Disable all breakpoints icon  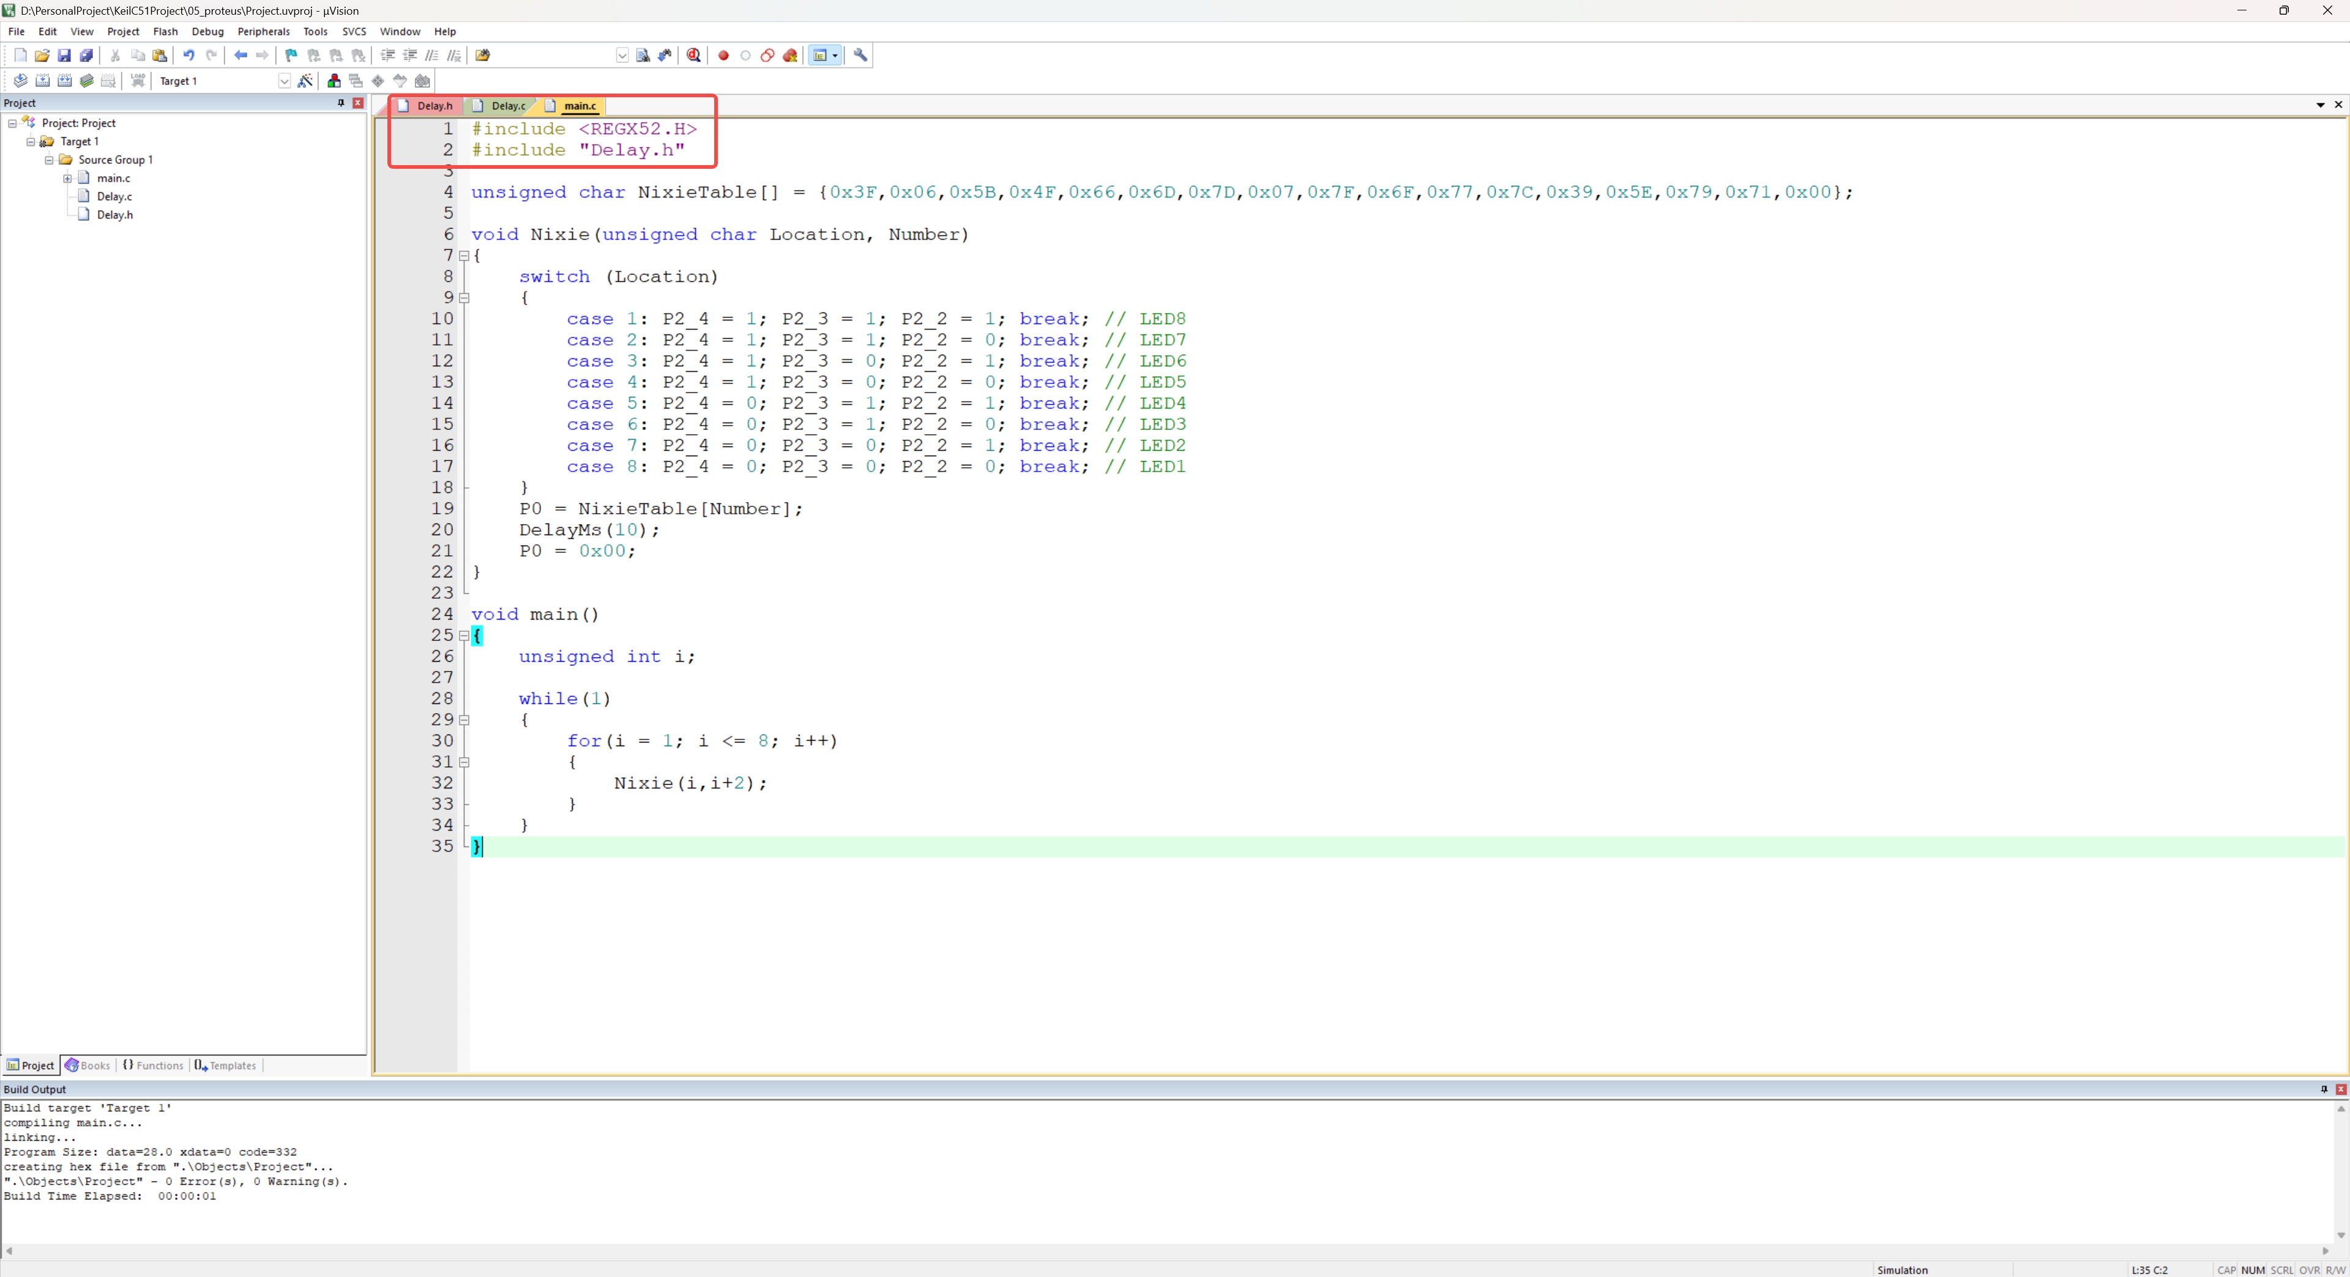pyautogui.click(x=768, y=56)
